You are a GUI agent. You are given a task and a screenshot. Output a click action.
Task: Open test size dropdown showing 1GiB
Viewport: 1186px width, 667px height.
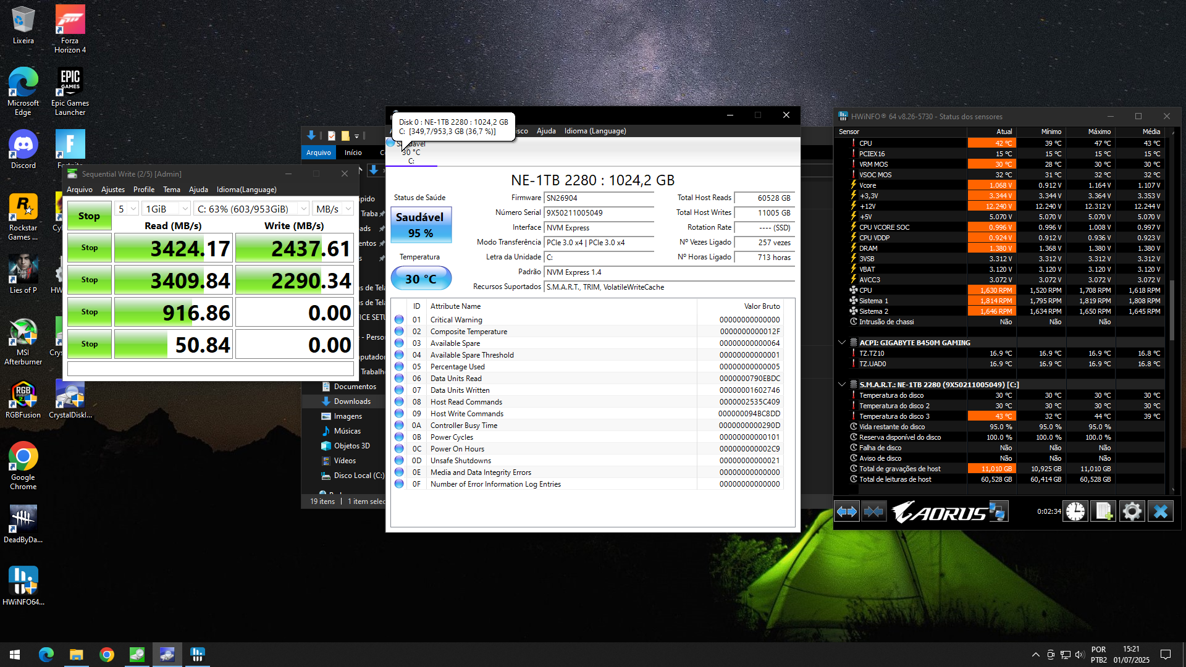click(166, 209)
